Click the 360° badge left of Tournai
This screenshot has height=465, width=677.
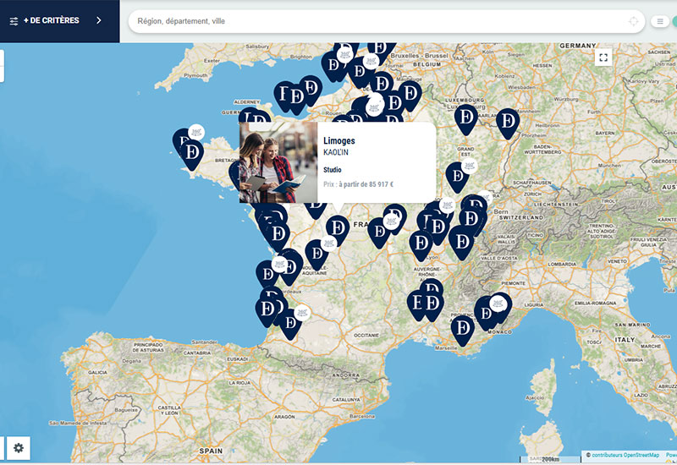[371, 61]
